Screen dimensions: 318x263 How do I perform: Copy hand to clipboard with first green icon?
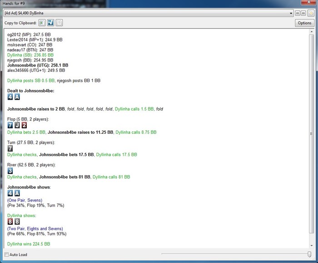click(x=42, y=23)
